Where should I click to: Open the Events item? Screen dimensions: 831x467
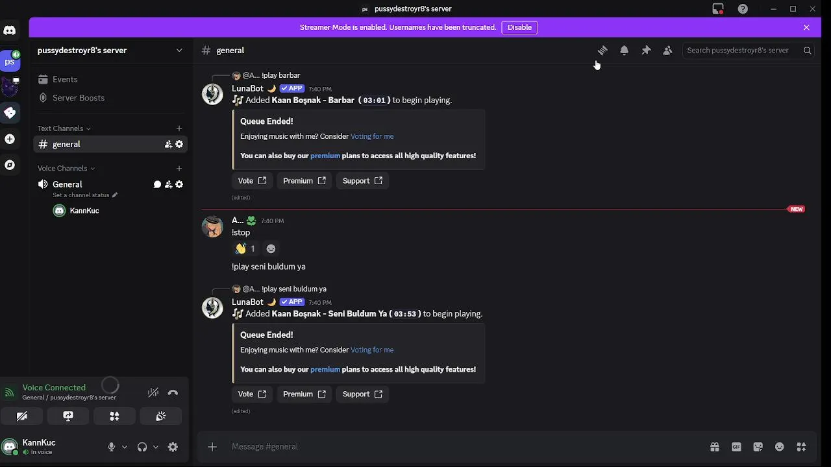pyautogui.click(x=65, y=79)
